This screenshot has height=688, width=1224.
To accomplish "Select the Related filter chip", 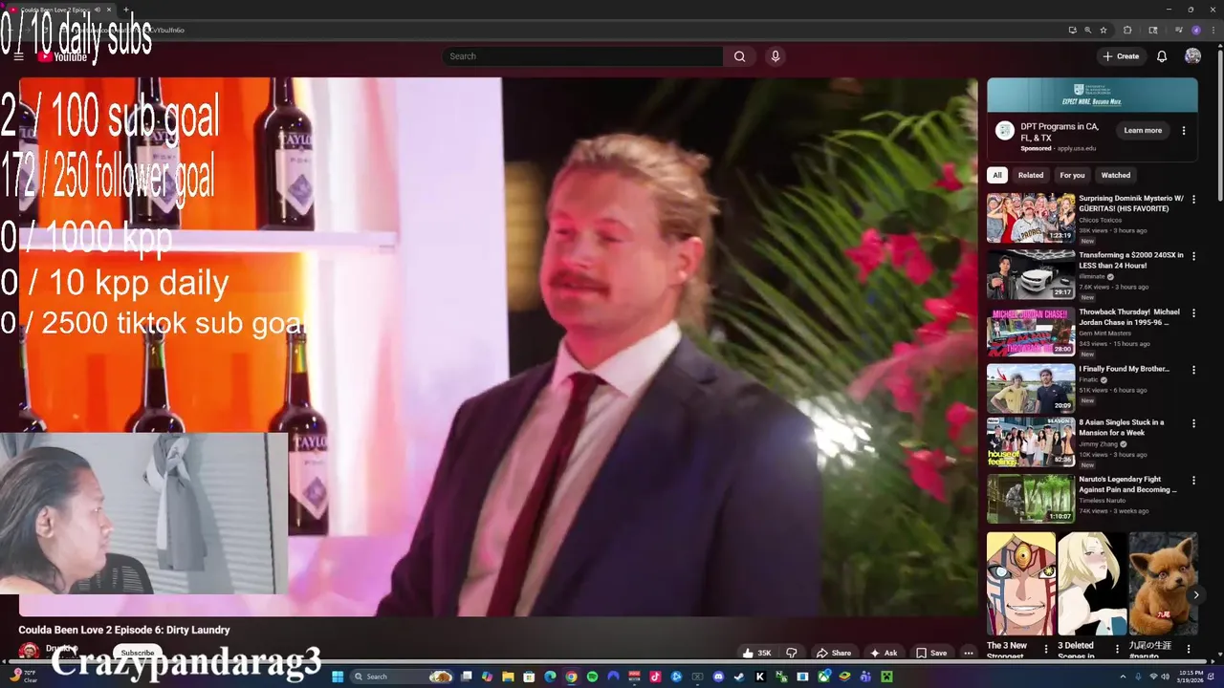I will coord(1031,175).
